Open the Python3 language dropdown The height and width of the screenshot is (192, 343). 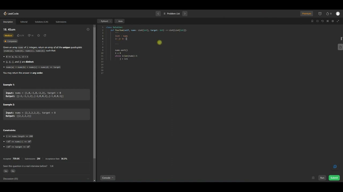pos(105,21)
